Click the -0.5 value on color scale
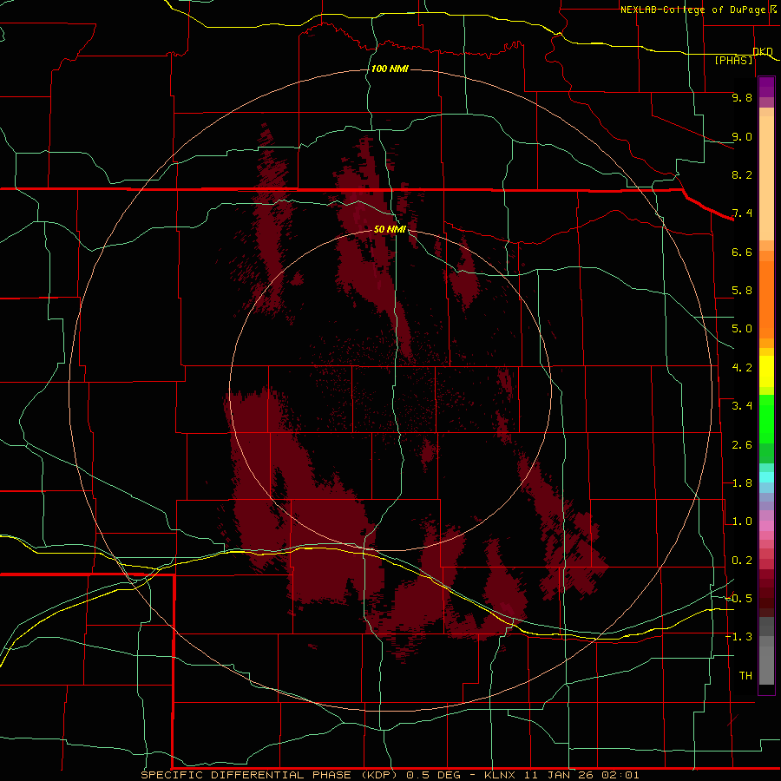 click(739, 599)
